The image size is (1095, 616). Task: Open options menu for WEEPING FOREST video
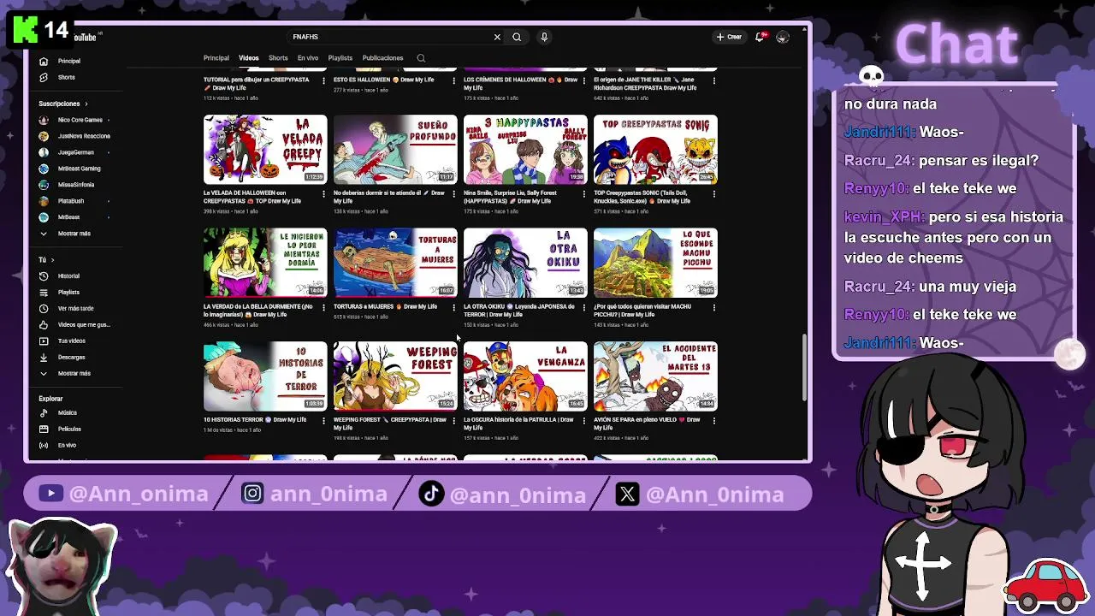point(453,420)
